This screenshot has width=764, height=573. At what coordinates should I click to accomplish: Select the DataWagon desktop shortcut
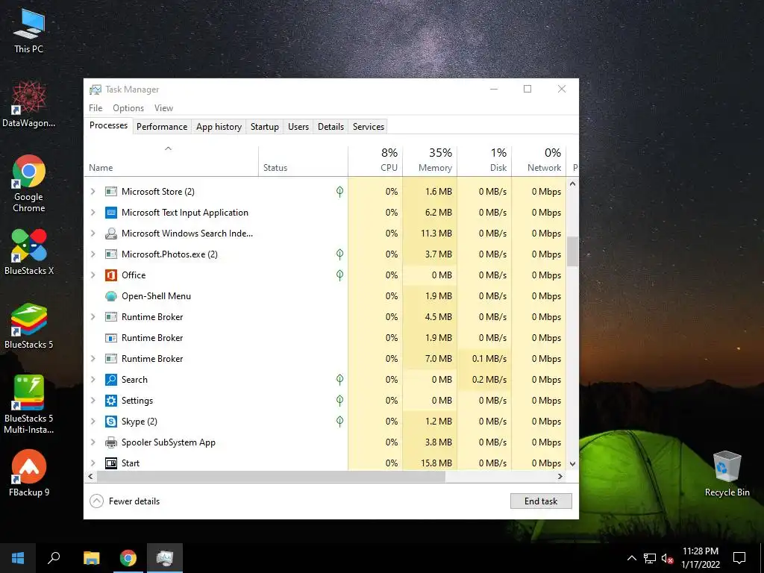click(29, 104)
